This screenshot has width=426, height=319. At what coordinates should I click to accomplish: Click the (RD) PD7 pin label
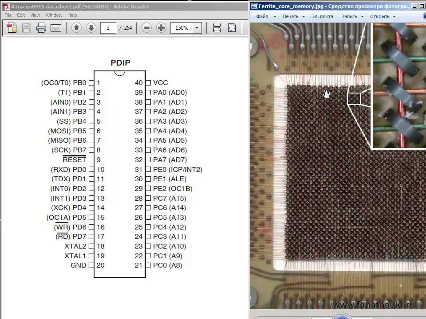coord(71,237)
